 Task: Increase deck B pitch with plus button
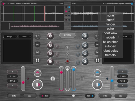[123, 72]
